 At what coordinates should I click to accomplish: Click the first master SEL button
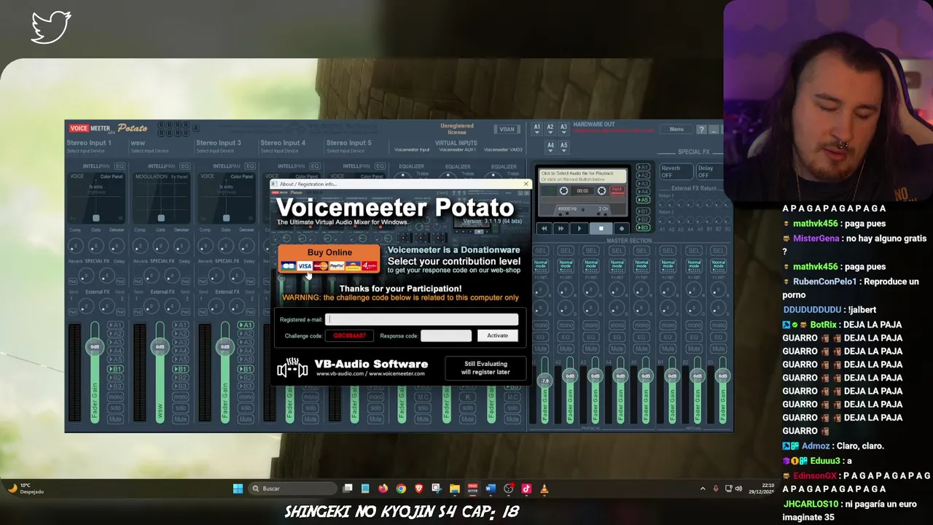tap(540, 251)
